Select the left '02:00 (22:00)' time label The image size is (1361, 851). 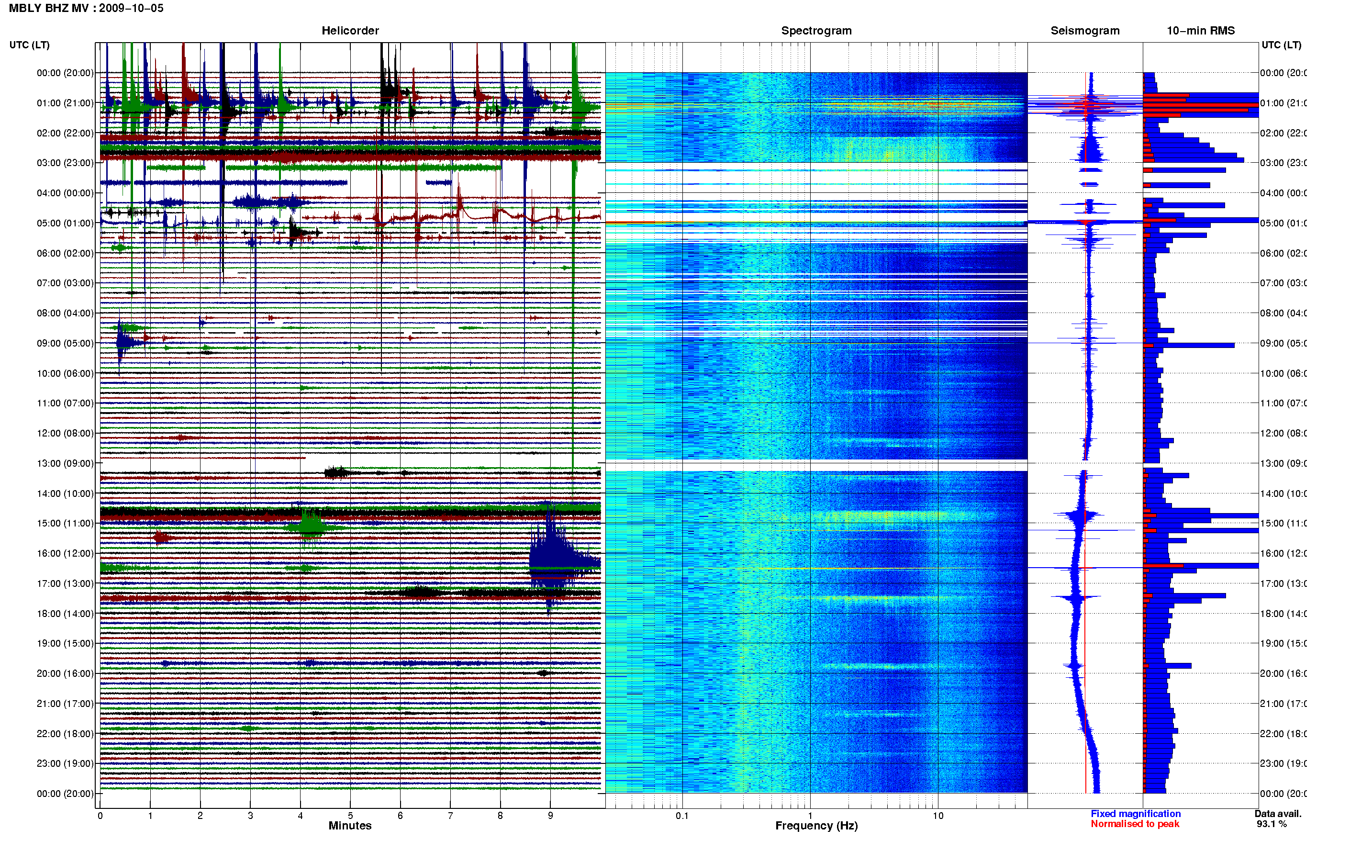point(65,133)
